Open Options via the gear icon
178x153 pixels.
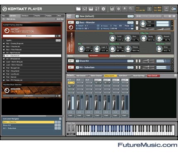point(118,9)
